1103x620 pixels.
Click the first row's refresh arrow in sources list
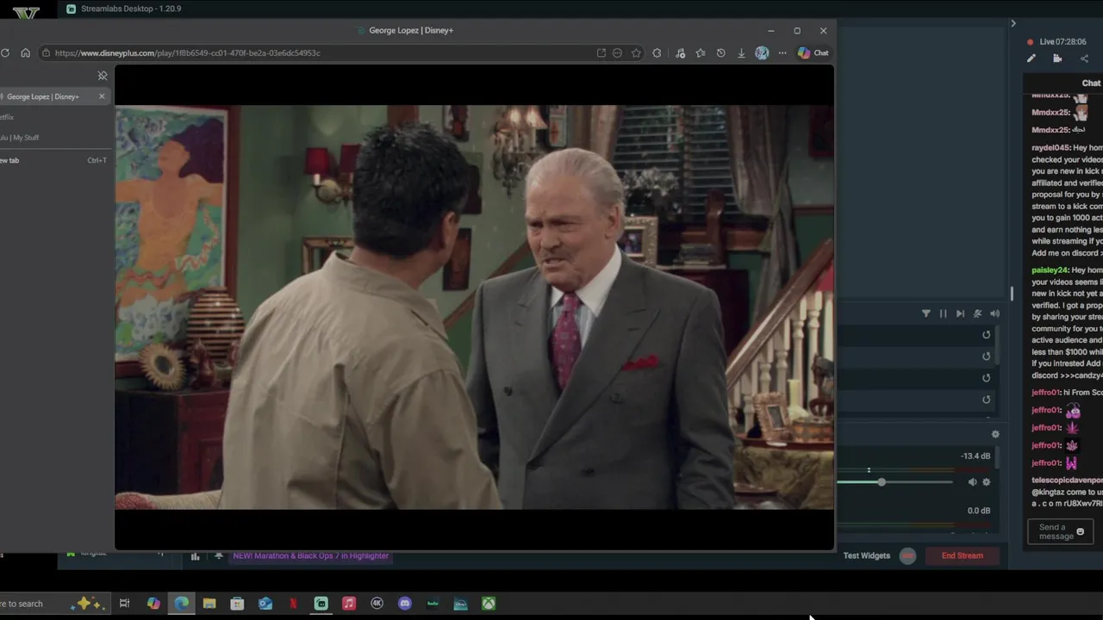click(x=987, y=335)
